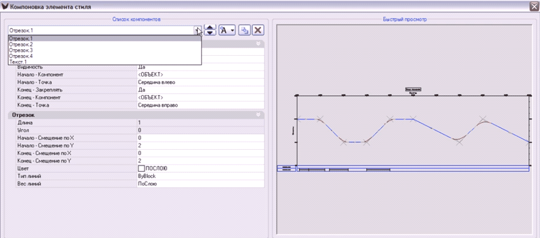Click the delete component X icon

coord(258,30)
